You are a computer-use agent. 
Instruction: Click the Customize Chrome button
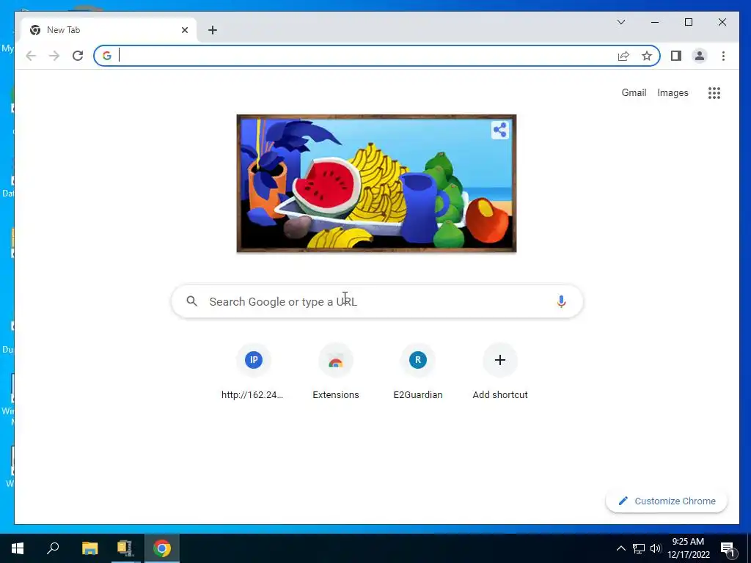click(666, 501)
